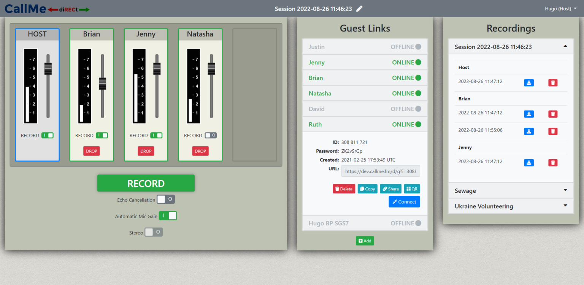Download Brian's 11:55:06 recording
The width and height of the screenshot is (584, 285).
[x=528, y=131]
